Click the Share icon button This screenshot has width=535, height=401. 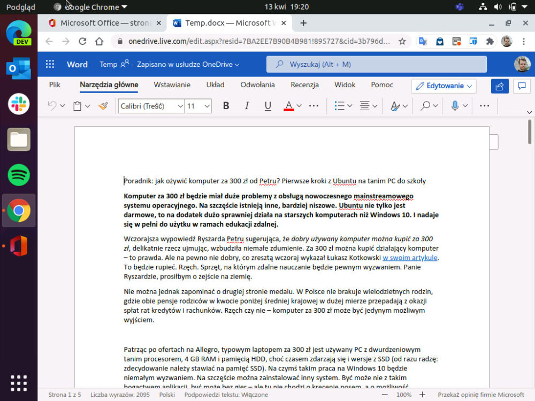(500, 86)
